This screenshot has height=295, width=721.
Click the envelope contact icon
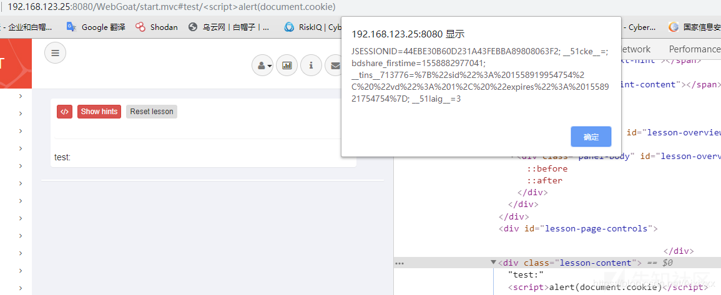coord(334,65)
